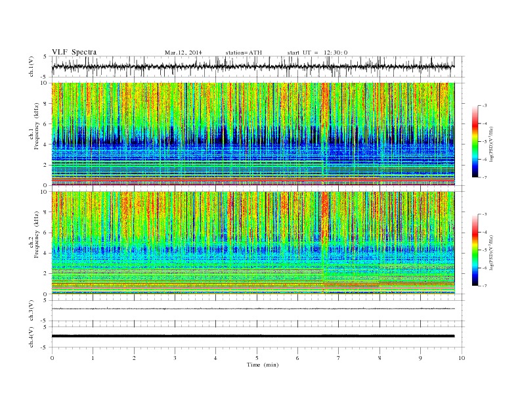
Task: Click the "-7" tick on ch.2 colorbar
Action: (x=484, y=286)
